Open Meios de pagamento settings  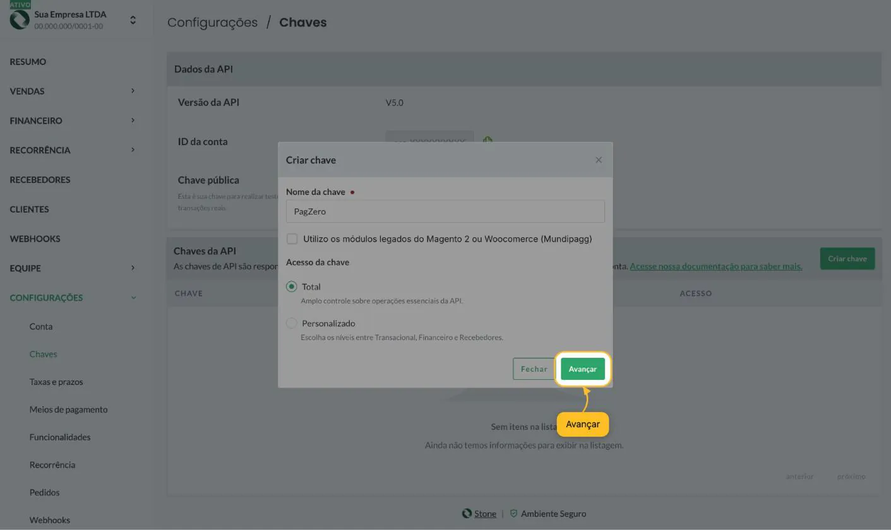[x=68, y=409]
